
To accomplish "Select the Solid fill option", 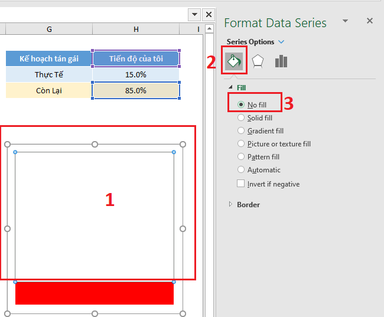I will [241, 117].
